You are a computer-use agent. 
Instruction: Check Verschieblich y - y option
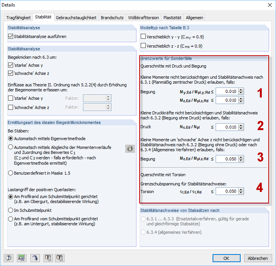(x=143, y=36)
